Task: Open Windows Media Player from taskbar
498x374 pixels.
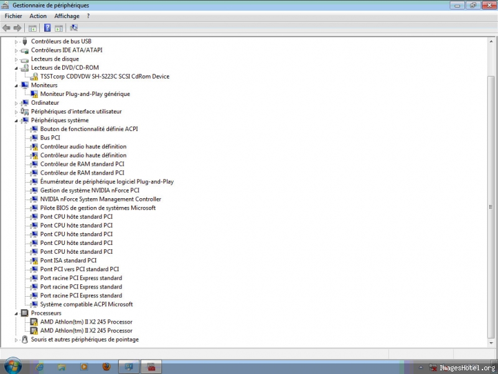Action: [x=84, y=367]
